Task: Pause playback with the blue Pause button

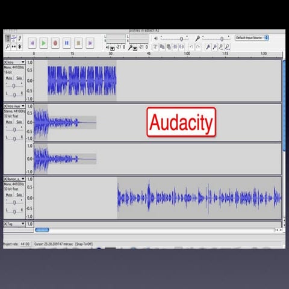Action: (67, 43)
